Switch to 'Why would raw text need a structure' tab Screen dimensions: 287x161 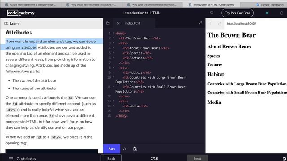tap(91, 5)
